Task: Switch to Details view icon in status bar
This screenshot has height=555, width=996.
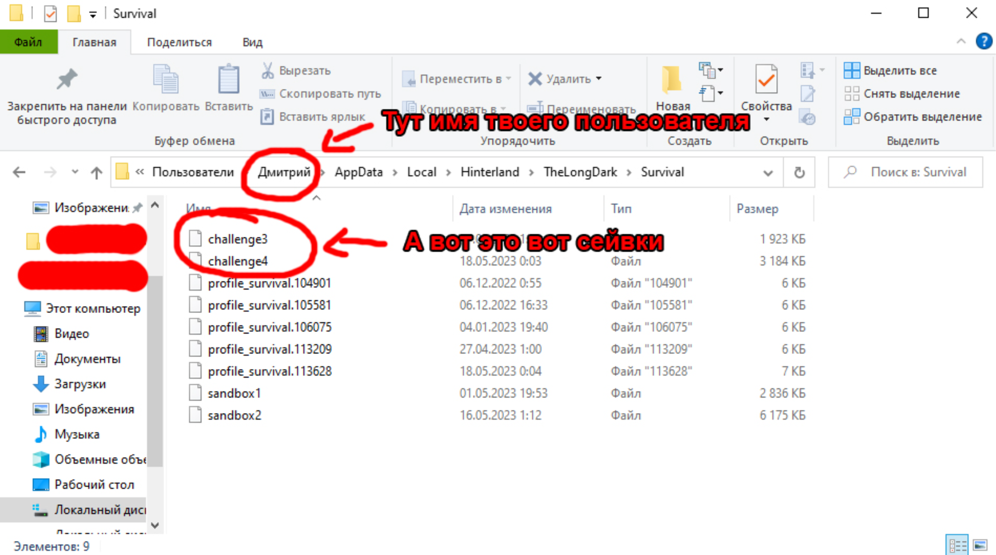Action: (x=957, y=545)
